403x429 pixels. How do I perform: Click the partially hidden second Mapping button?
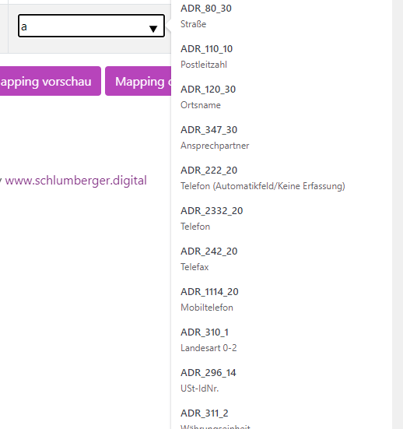(138, 81)
